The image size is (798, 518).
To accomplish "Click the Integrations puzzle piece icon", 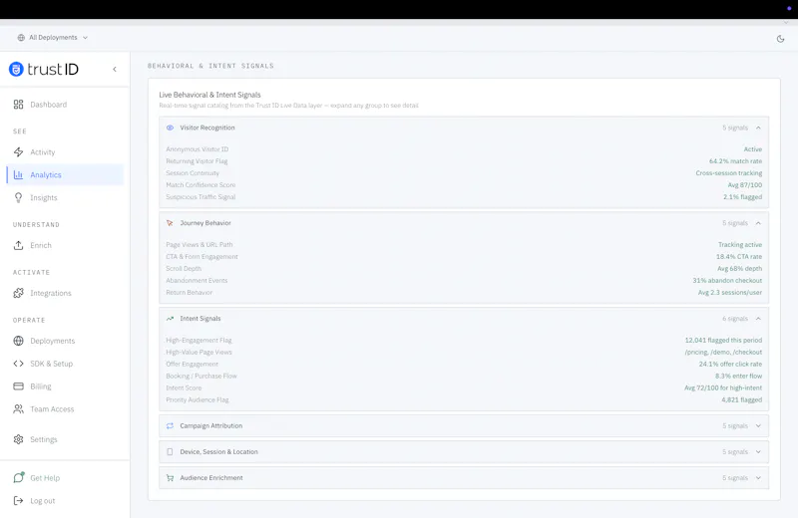I will click(18, 293).
